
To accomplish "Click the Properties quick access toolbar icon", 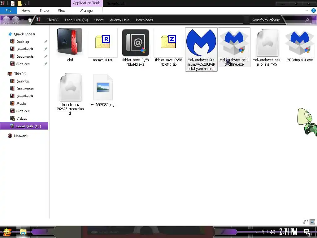I will point(12,3).
